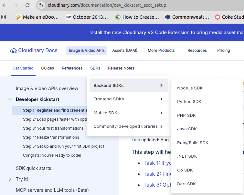244x195 pixels.
Task: Select Python SDK from the submenu
Action: tap(189, 102)
